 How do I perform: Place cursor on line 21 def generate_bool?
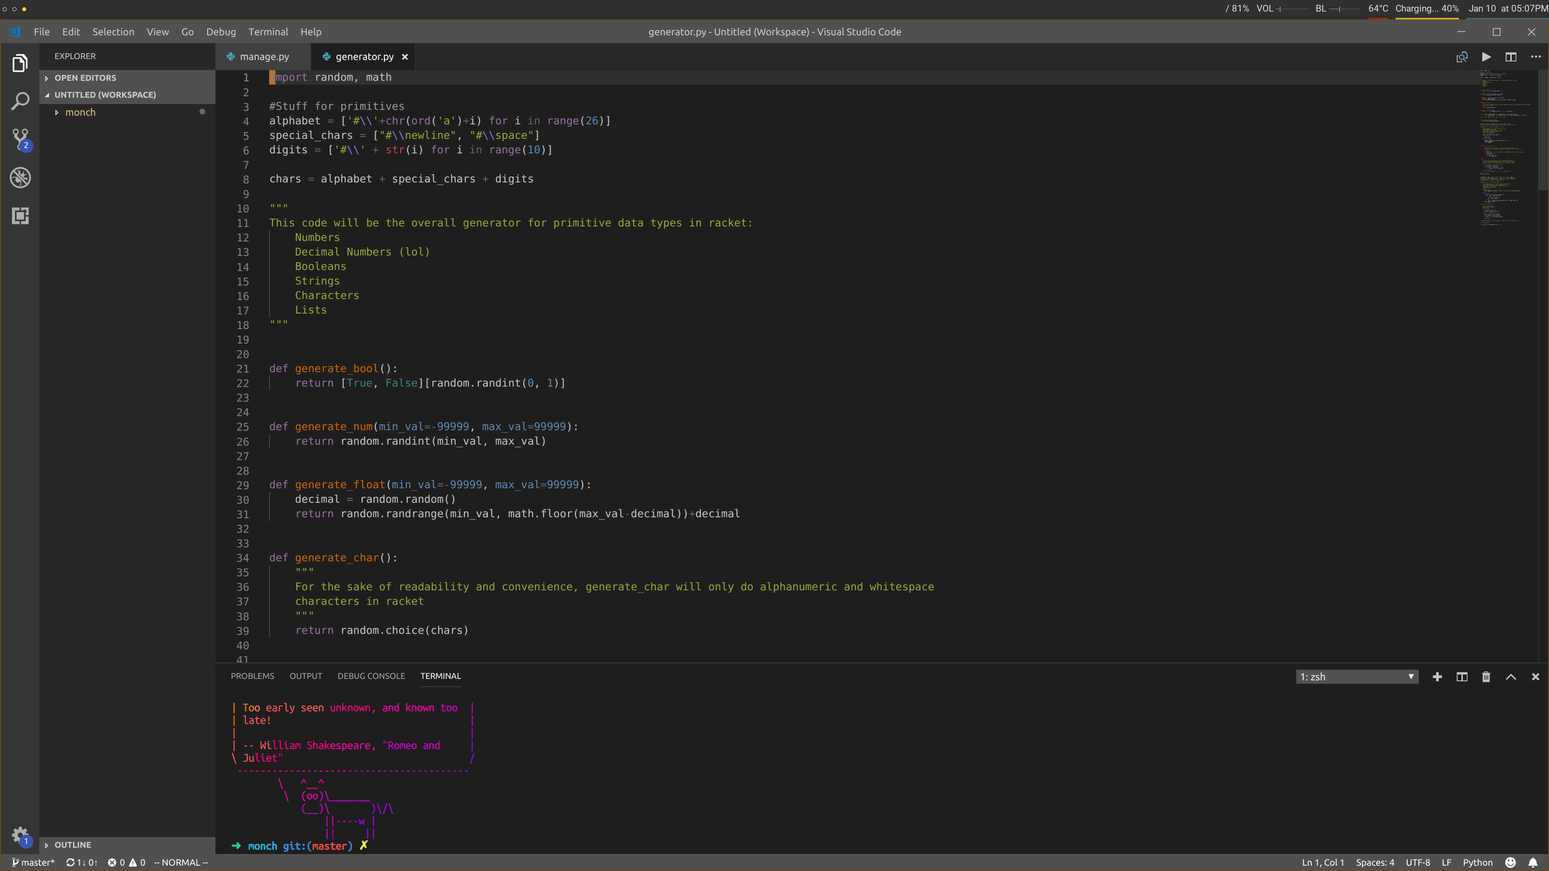333,368
